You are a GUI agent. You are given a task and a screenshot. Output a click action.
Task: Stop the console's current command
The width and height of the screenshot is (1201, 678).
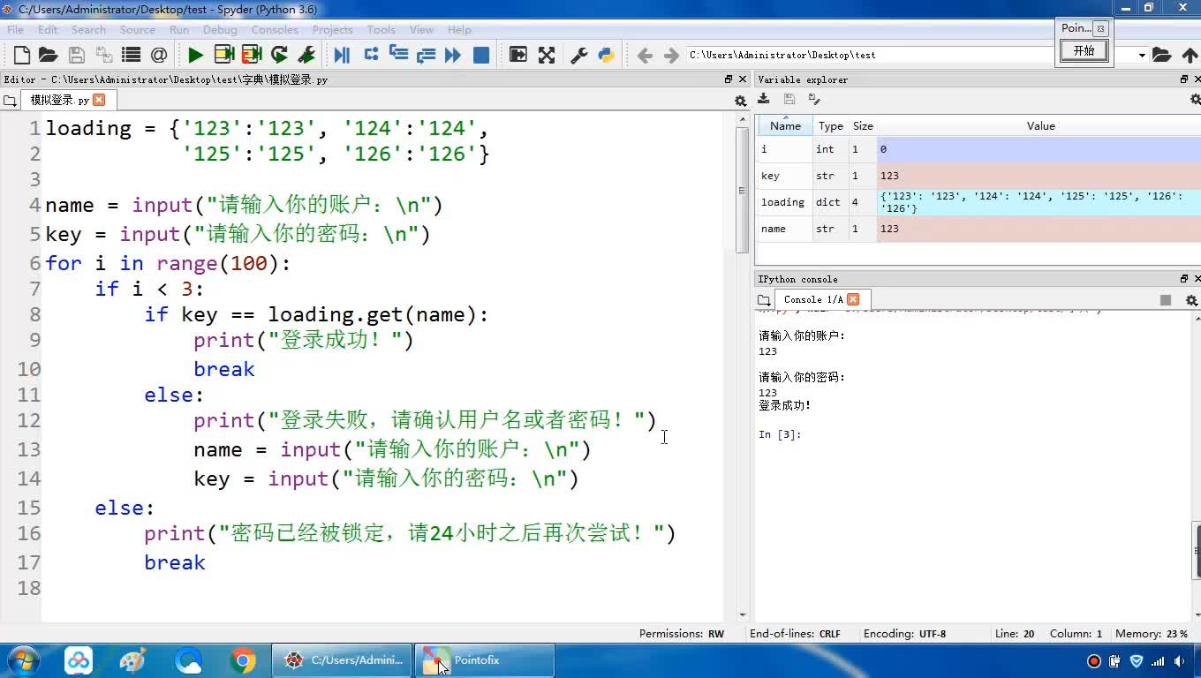(x=1166, y=300)
